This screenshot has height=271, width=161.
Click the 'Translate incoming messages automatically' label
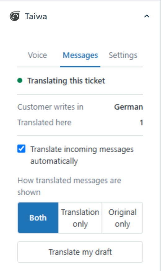82,155
